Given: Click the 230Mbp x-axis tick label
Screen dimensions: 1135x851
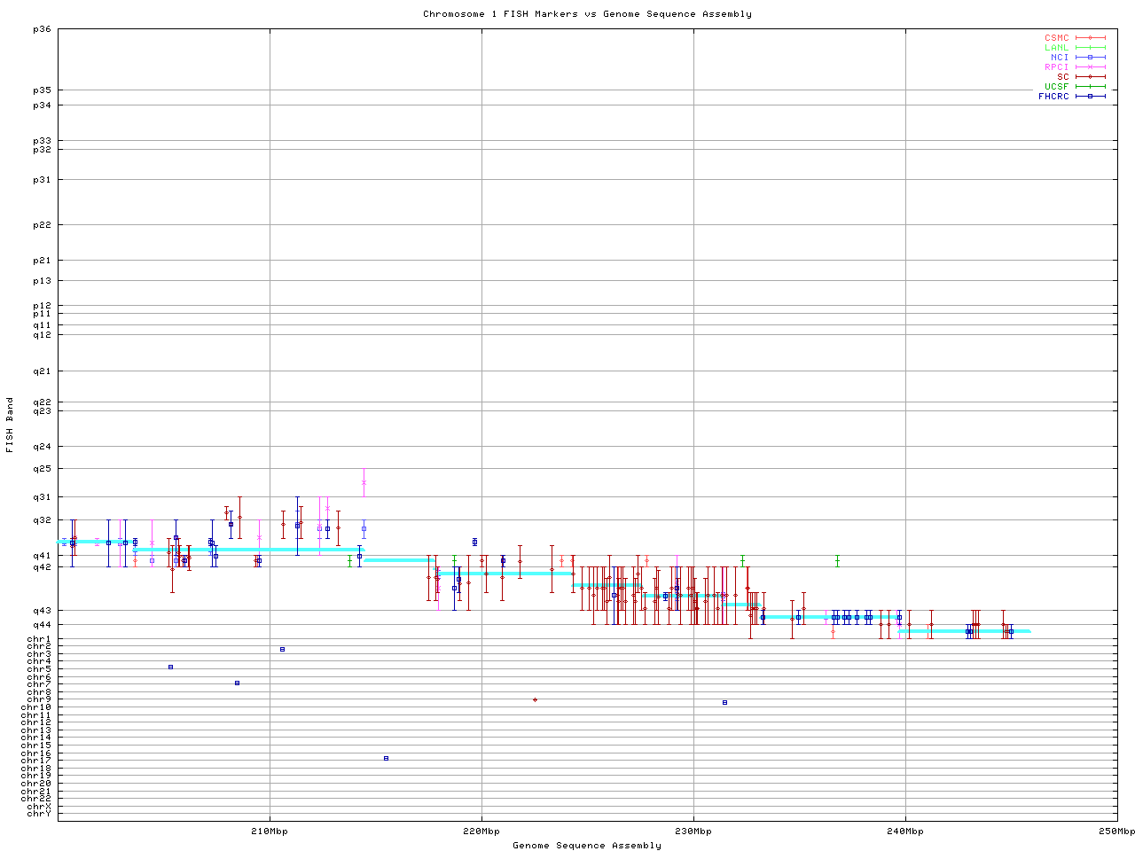Looking at the screenshot, I should (x=693, y=831).
